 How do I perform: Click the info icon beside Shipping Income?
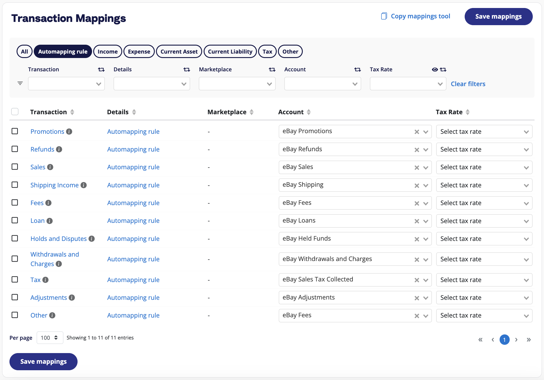coord(83,185)
